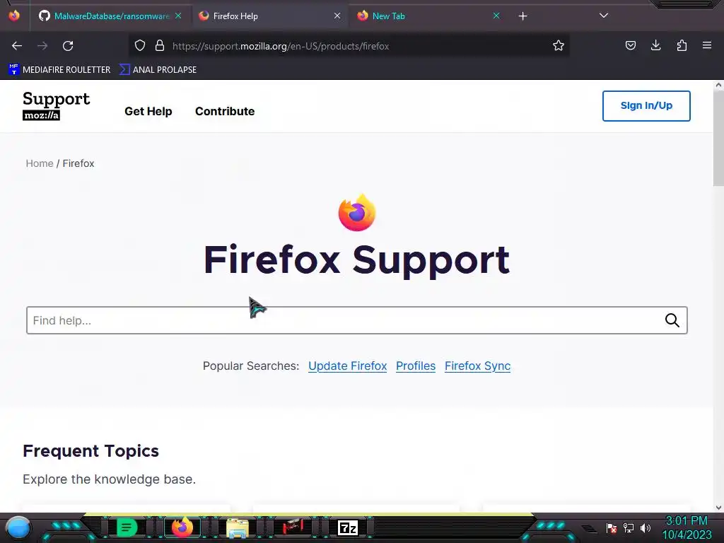
Task: Open Firefox Sync popular search
Action: tap(477, 366)
